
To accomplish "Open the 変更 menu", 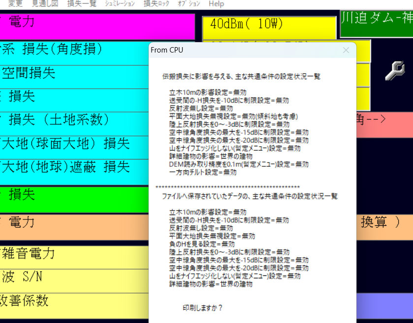I will (x=15, y=3).
